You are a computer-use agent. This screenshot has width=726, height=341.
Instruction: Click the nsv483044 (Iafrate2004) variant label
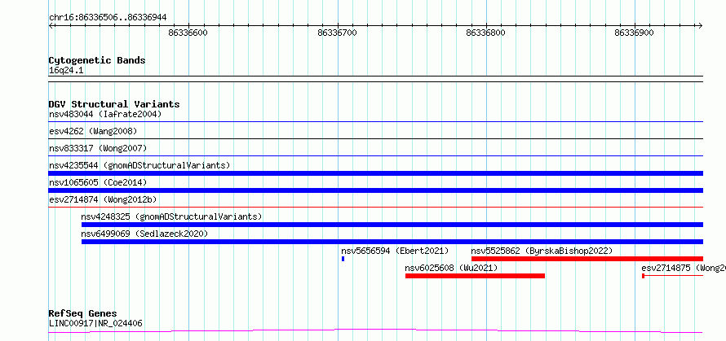pos(105,114)
